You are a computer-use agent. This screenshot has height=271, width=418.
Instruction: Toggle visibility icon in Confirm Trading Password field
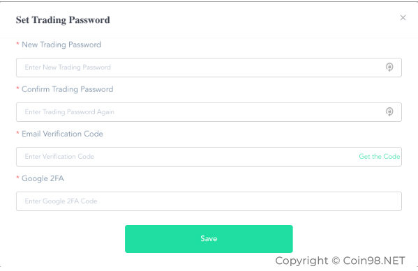(389, 111)
